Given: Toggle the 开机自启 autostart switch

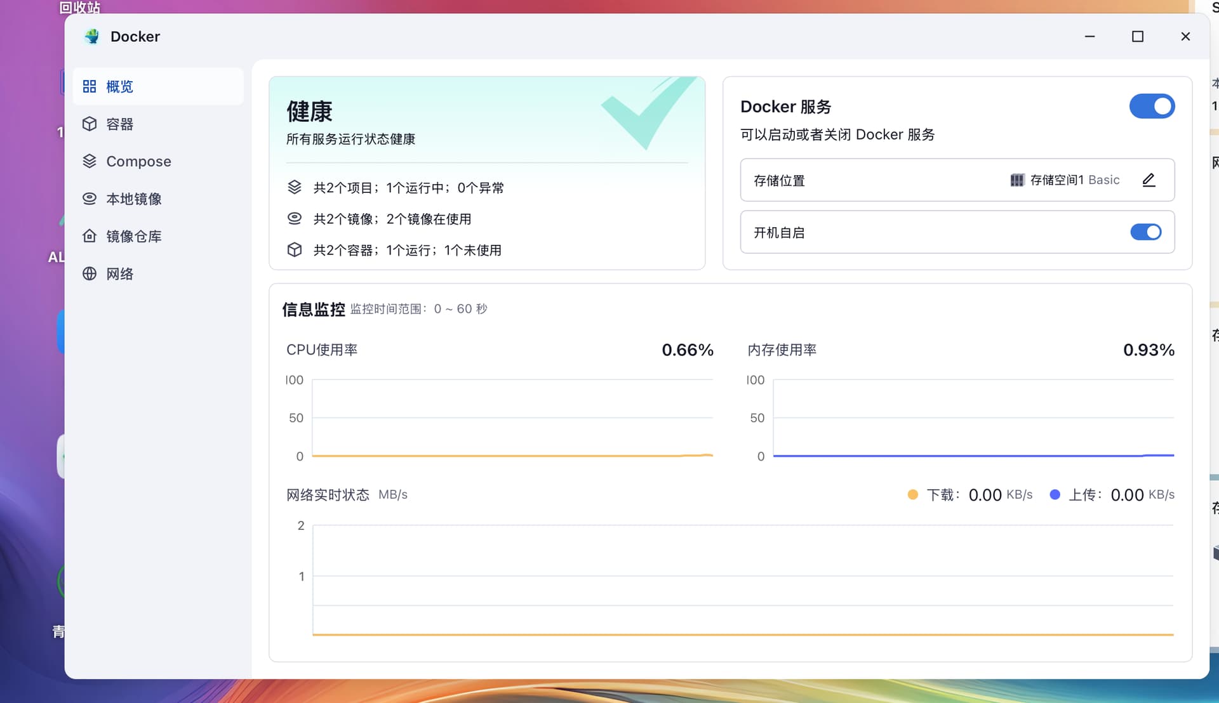Looking at the screenshot, I should 1146,232.
